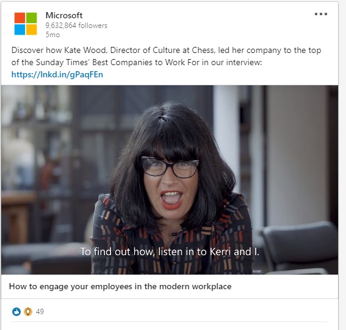
Task: Click the green square of Microsoft logo
Action: pos(31,18)
